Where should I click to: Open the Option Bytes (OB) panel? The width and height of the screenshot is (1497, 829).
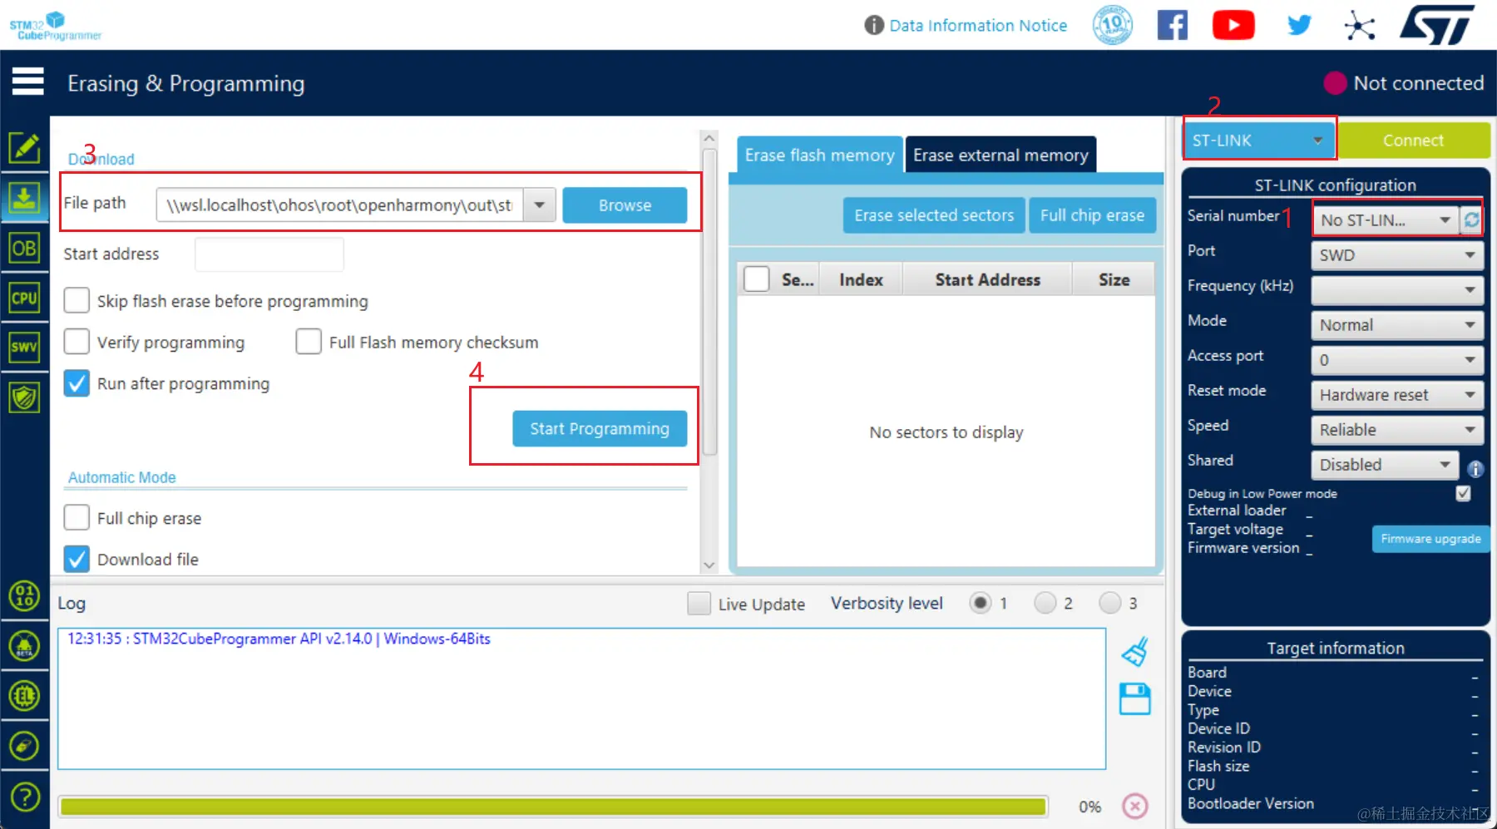tap(24, 248)
